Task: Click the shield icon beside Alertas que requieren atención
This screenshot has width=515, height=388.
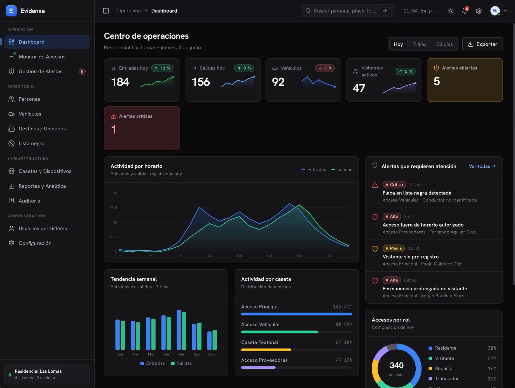Action: coord(375,166)
